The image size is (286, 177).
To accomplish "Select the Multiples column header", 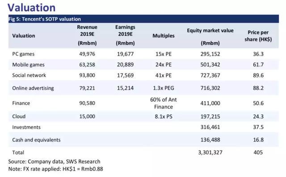I will click(164, 36).
